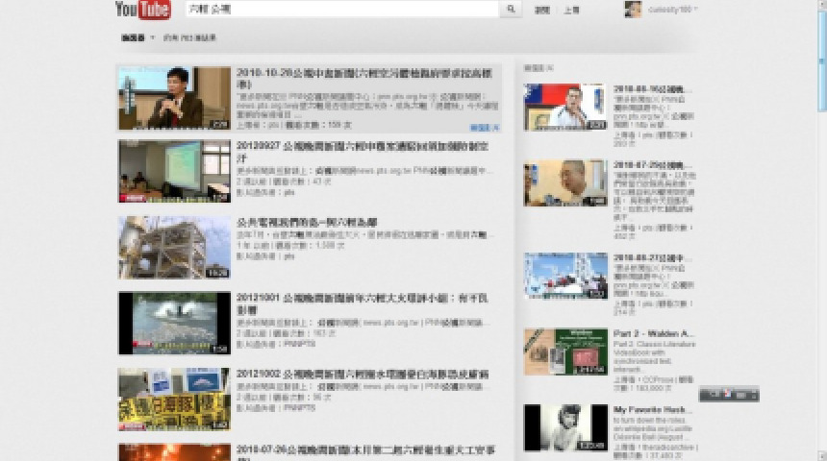Screen dimensions: 827x461
Task: Open the Browse link in header
Action: pos(542,10)
